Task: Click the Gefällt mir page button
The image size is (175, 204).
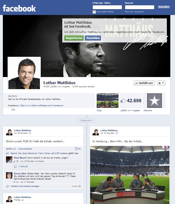Action: (x=144, y=83)
